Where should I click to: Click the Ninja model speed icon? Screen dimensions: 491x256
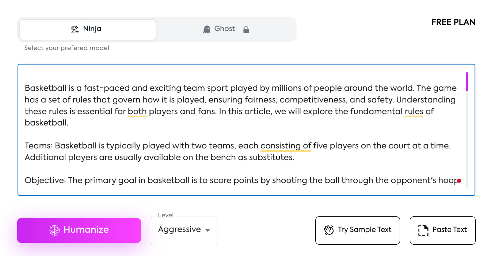tap(75, 30)
